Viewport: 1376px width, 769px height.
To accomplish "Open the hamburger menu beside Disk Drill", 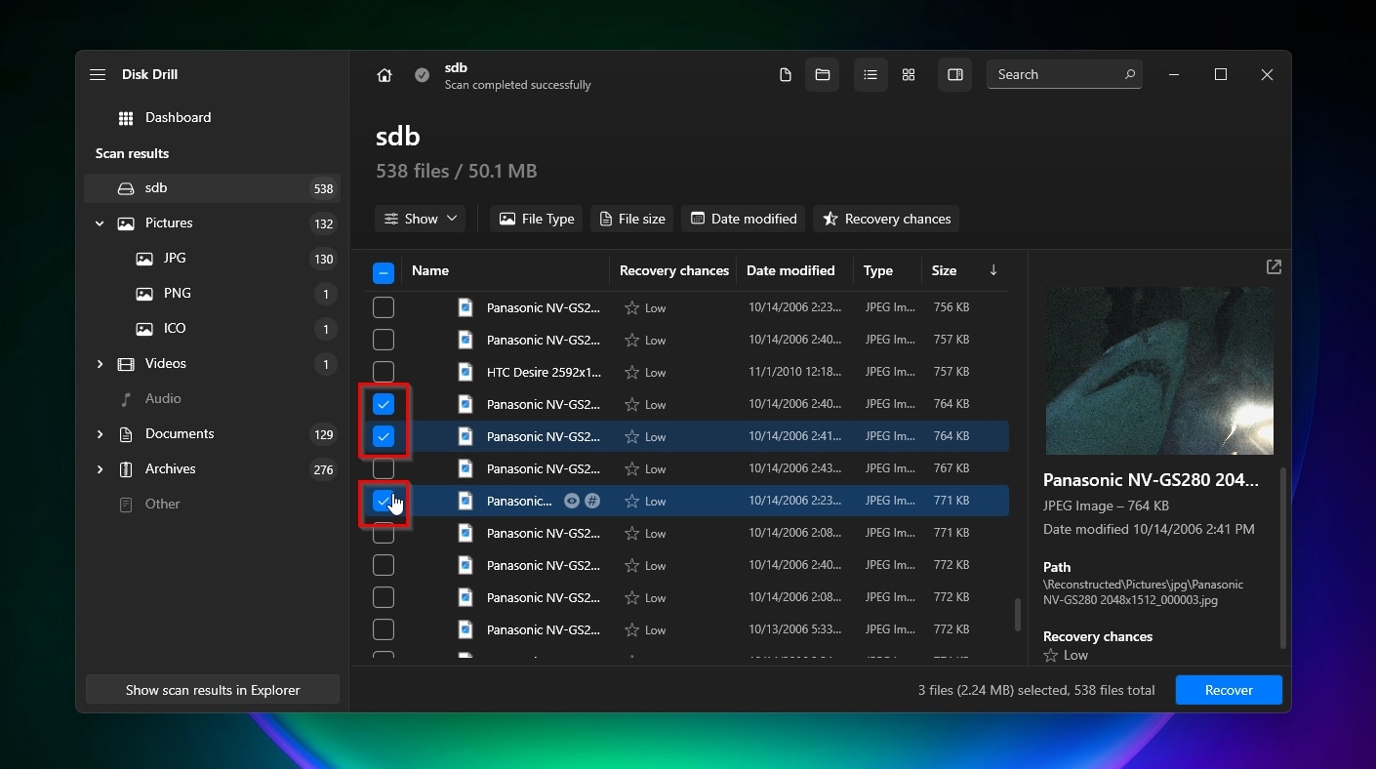I will pyautogui.click(x=98, y=75).
